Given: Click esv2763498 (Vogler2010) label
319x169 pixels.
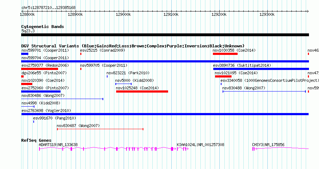Looking at the screenshot, I should (46, 111).
